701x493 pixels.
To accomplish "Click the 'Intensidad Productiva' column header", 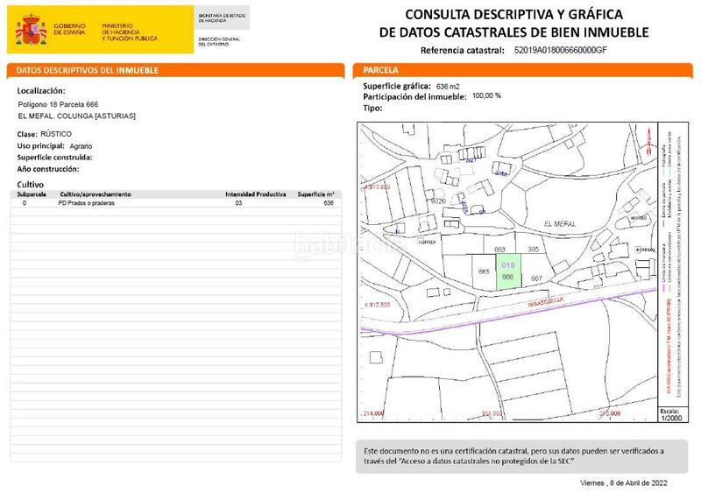I will pyautogui.click(x=255, y=194).
